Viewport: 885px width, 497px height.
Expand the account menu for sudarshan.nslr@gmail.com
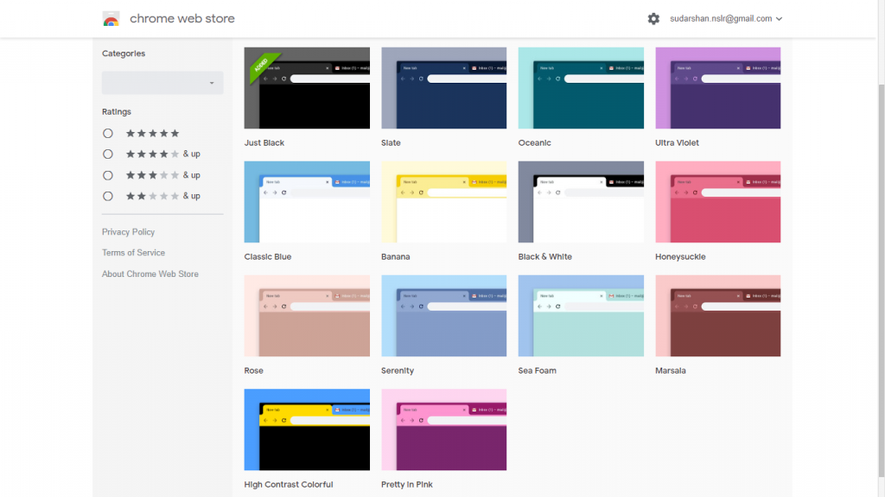pyautogui.click(x=726, y=19)
